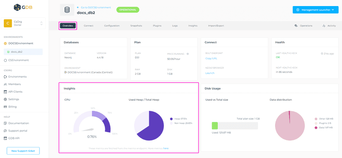The image size is (342, 158).
Task: Click the price running info icon
Action: 188,54
